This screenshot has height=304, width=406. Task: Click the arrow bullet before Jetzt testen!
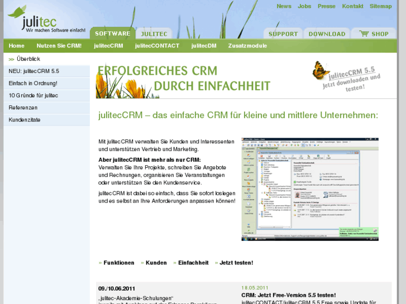tap(217, 263)
